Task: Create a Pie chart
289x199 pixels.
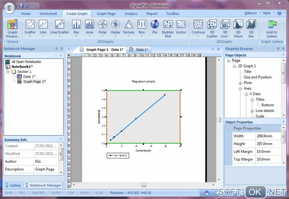Action: tap(155, 27)
